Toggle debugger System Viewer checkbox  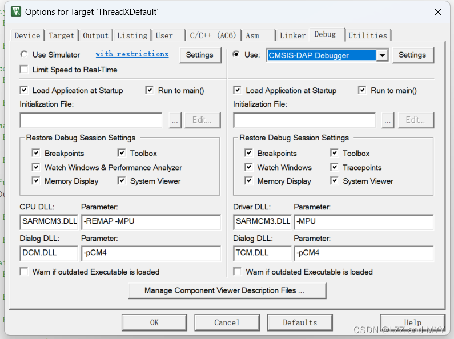tap(335, 181)
